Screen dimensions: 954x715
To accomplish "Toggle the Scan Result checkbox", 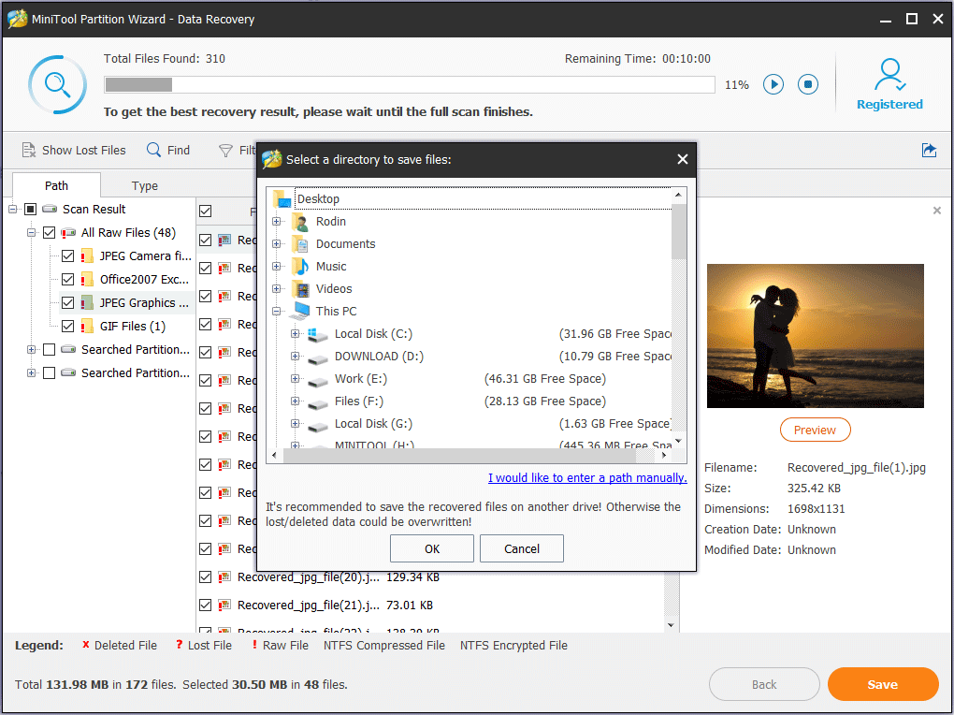I will click(x=31, y=209).
